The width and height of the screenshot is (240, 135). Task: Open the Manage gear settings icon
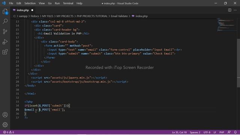5,125
